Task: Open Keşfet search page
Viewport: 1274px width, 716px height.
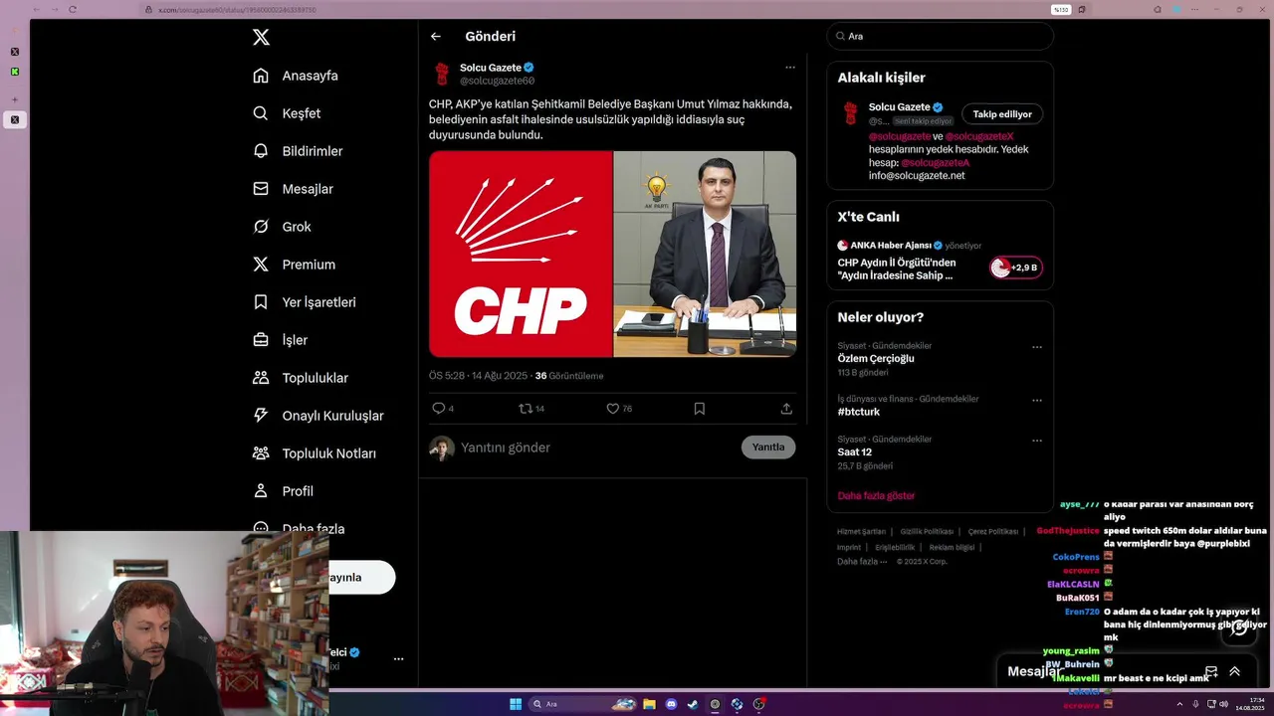Action: (287, 113)
